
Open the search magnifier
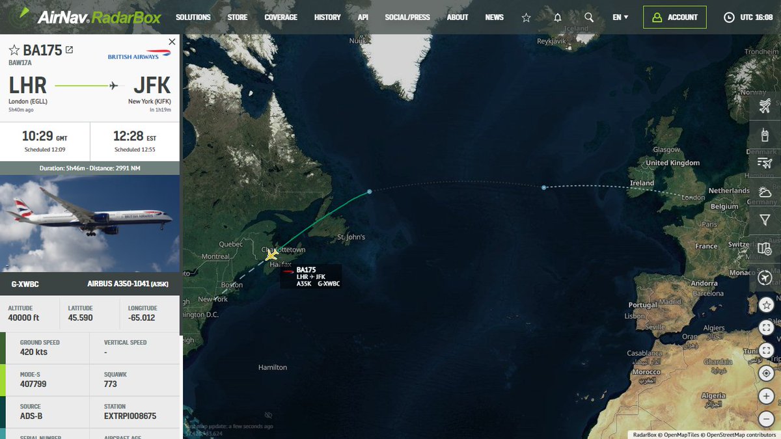point(589,18)
